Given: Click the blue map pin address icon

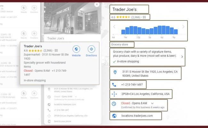Looking at the screenshot, I should (115, 72).
